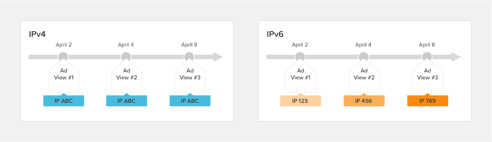Screen dimensions: 492x142
Task: Select the IPv4 timeline arrowhead
Action: [218, 57]
